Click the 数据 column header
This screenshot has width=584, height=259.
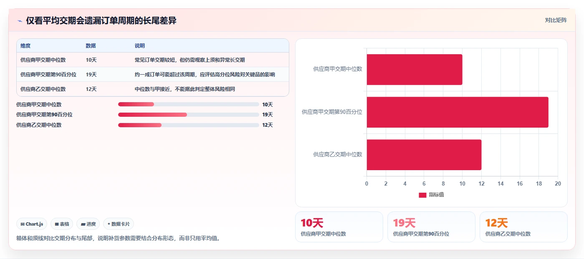coord(91,45)
